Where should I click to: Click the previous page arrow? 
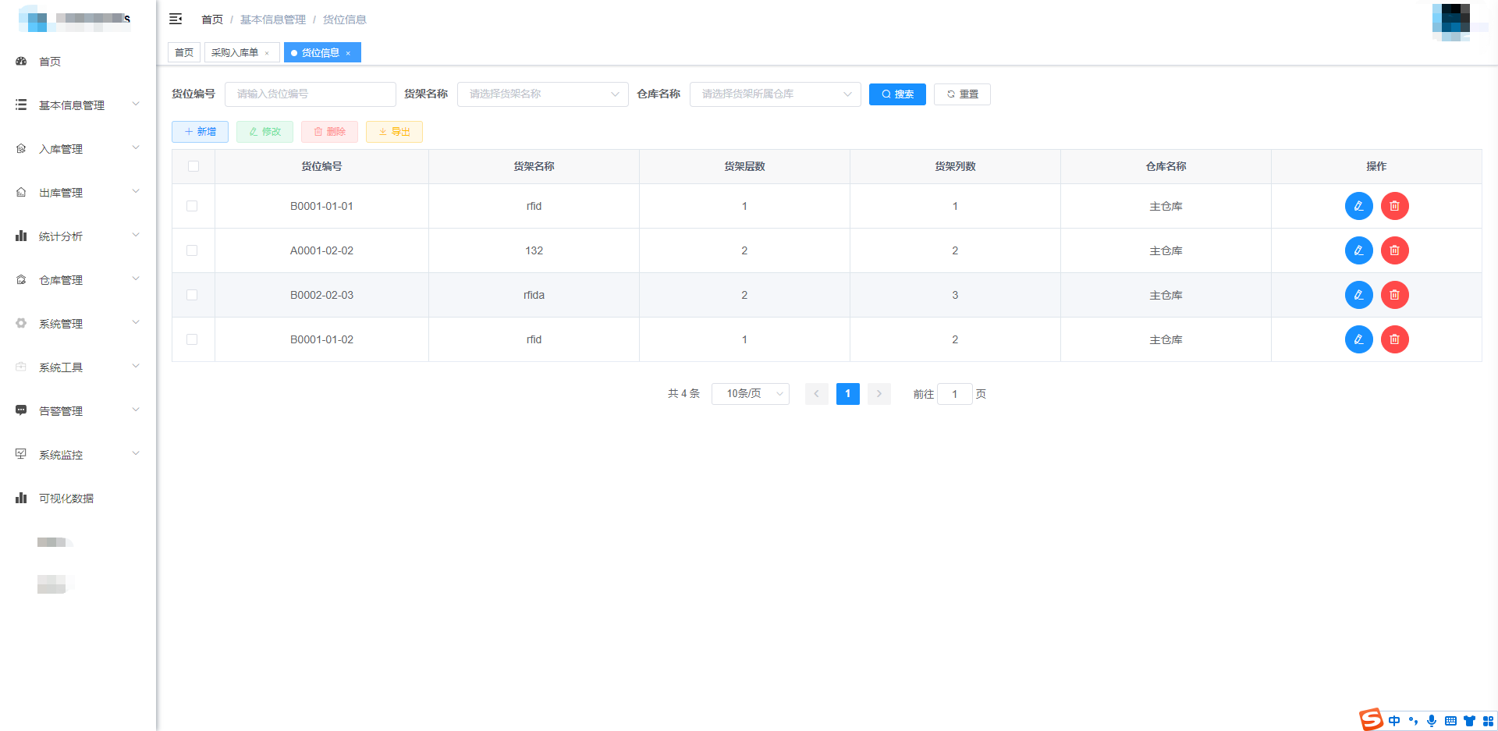pyautogui.click(x=817, y=394)
